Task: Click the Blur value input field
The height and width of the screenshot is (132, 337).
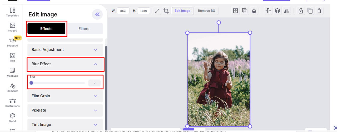Action: 95,83
